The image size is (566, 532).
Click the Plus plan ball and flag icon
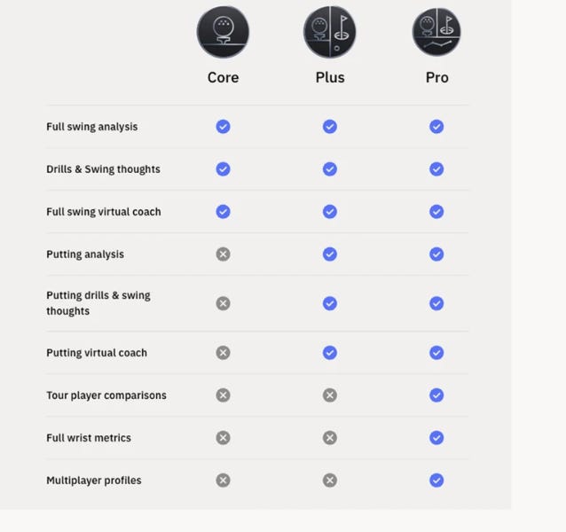(x=329, y=32)
